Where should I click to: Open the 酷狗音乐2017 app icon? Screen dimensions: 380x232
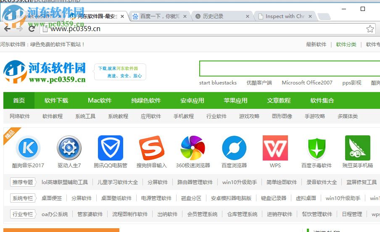[28, 148]
